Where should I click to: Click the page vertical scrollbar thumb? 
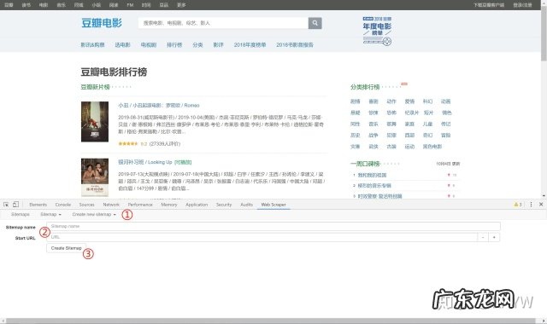pyautogui.click(x=544, y=35)
